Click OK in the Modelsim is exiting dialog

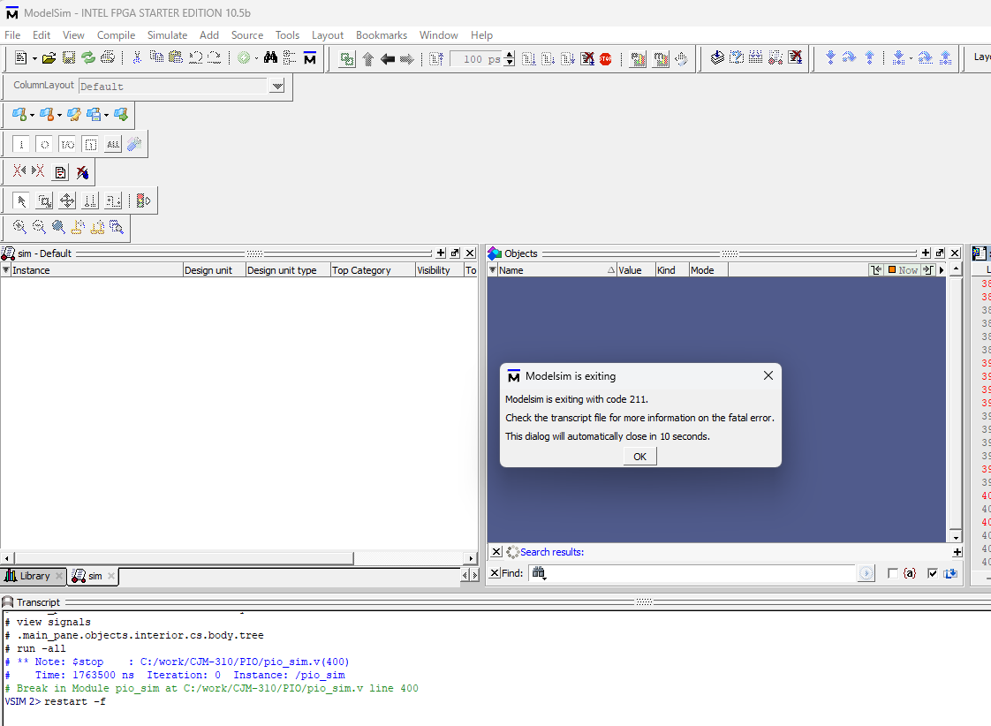639,457
